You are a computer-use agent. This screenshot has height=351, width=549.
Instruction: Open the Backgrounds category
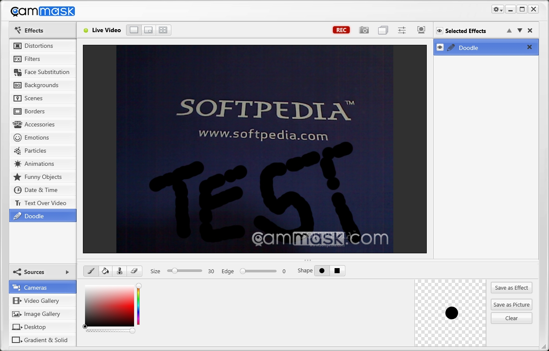(43, 85)
